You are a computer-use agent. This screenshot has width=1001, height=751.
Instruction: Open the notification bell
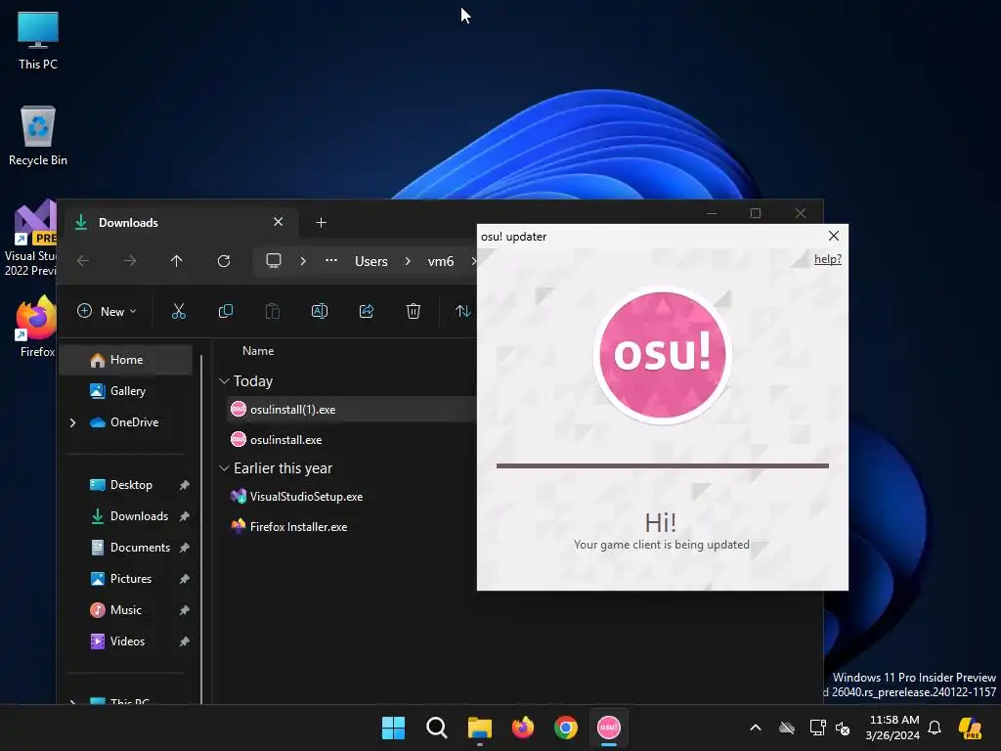[x=935, y=728]
